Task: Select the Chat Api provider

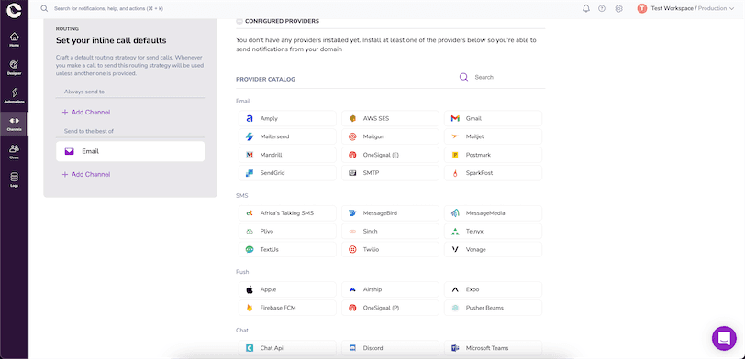Action: coord(287,348)
